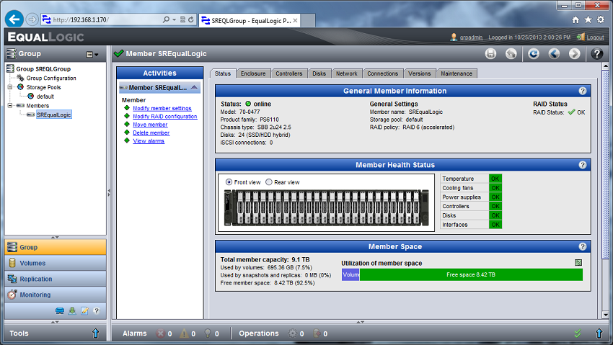This screenshot has height=345, width=613.
Task: Click the Free space 8.42 TB bar segment
Action: [471, 274]
